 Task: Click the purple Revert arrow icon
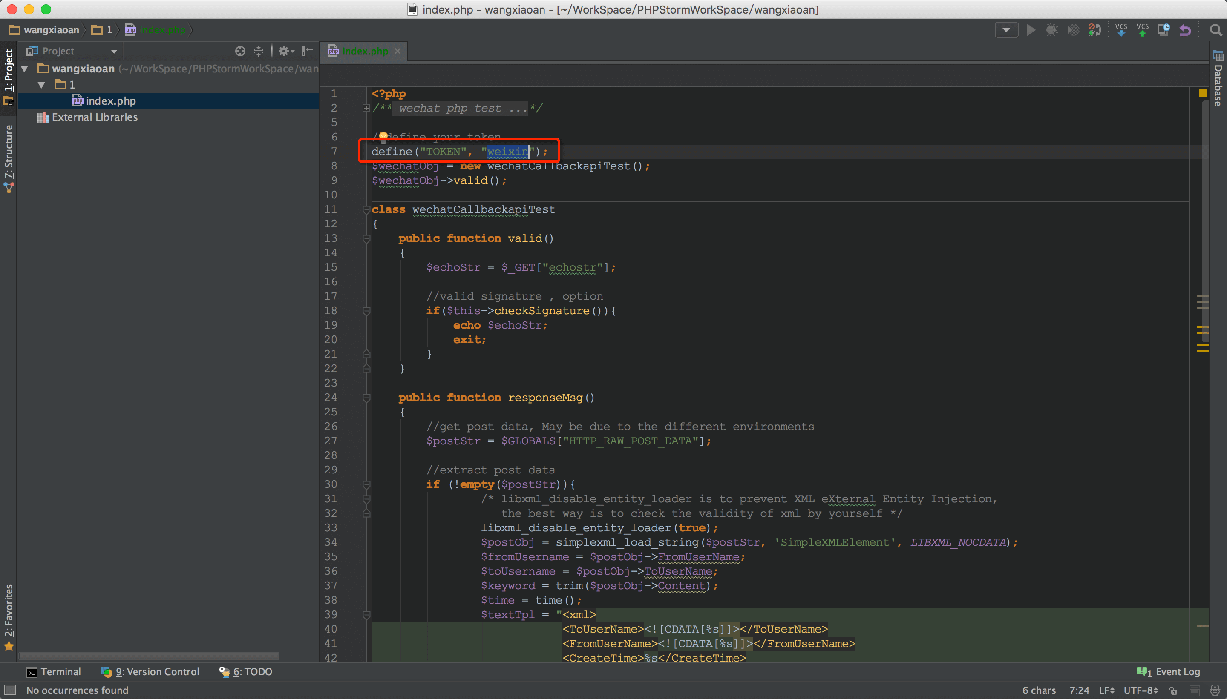coord(1185,30)
